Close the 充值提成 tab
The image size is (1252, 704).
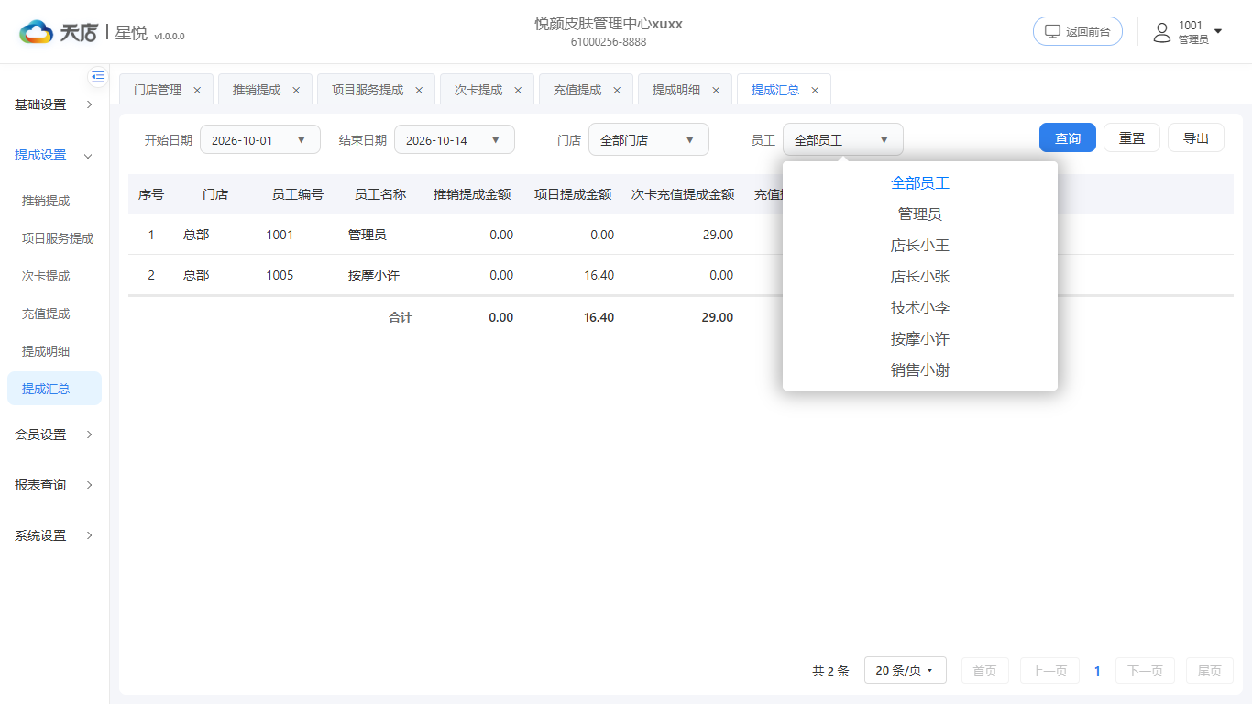617,90
